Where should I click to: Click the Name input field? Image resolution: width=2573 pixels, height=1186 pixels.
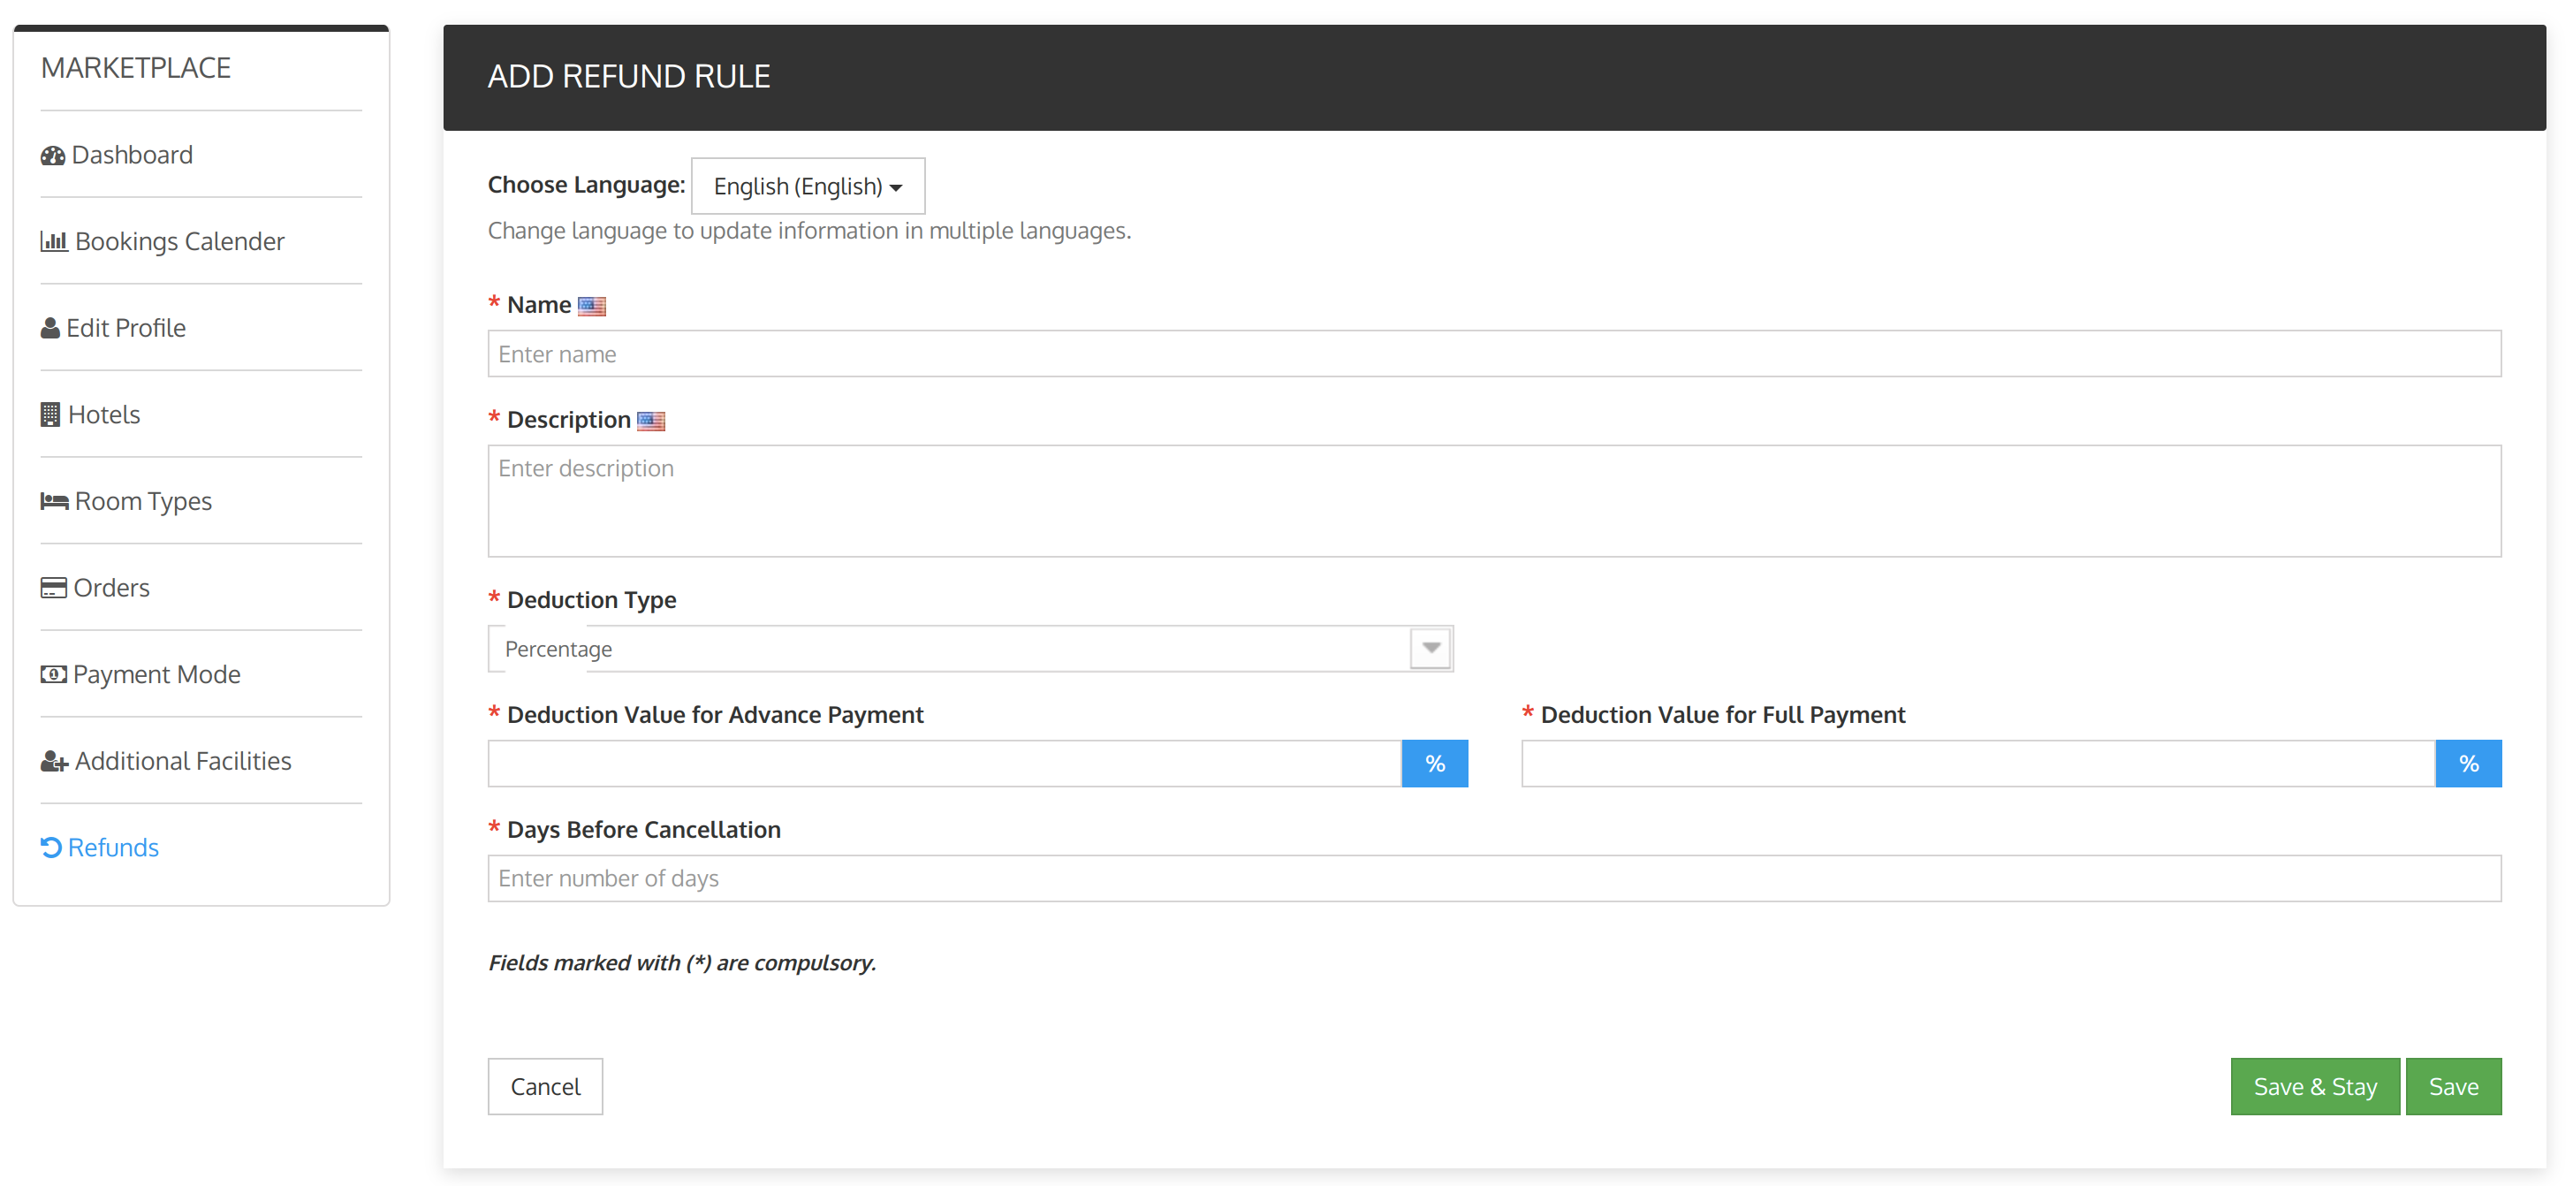1495,353
